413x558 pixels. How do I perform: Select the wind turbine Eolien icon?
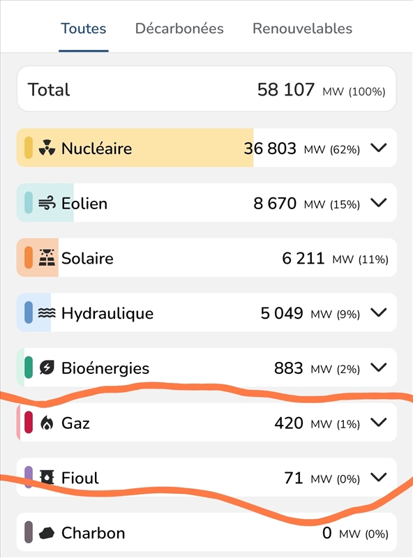(x=47, y=203)
